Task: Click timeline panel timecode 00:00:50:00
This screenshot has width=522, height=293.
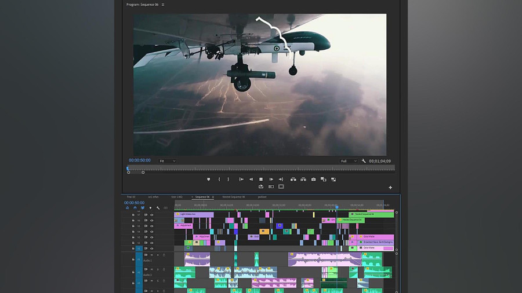Action: click(x=134, y=203)
